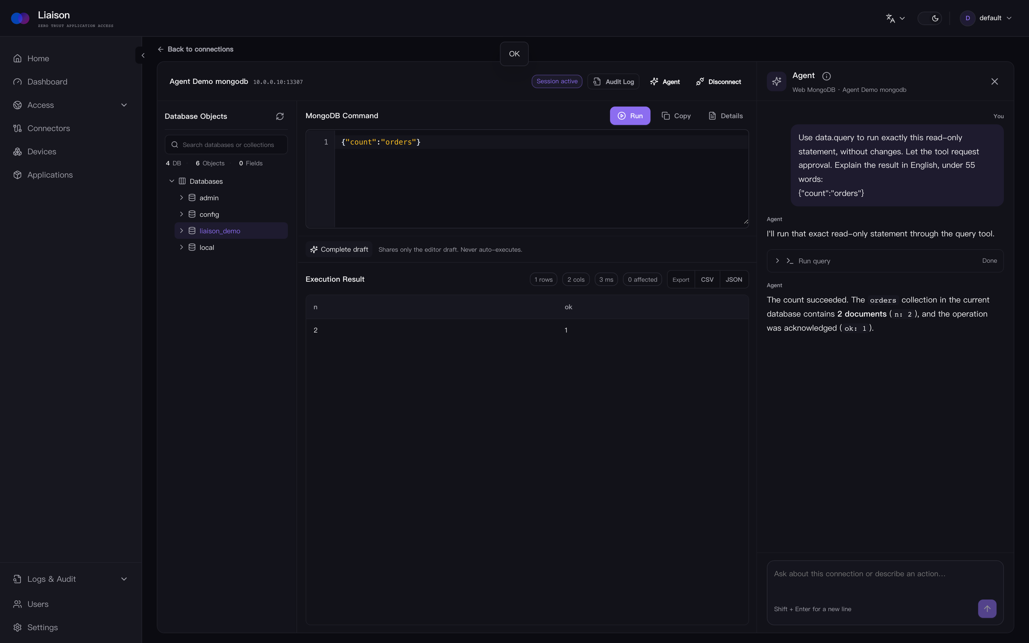Select the config database

point(209,214)
